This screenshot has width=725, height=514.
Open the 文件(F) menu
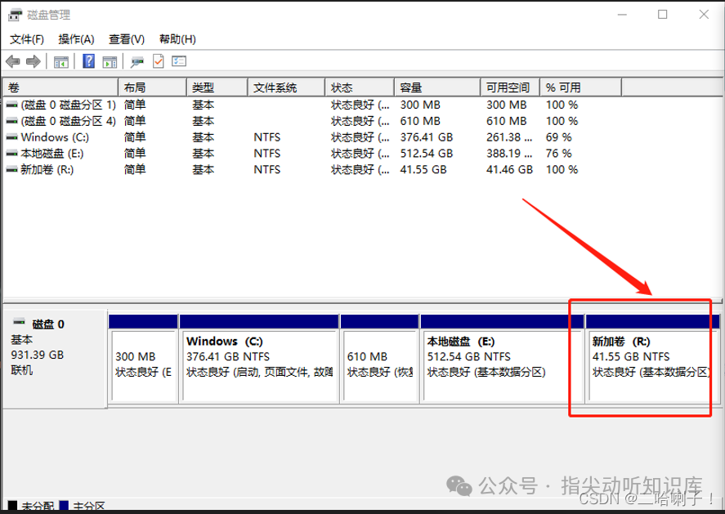tap(25, 38)
